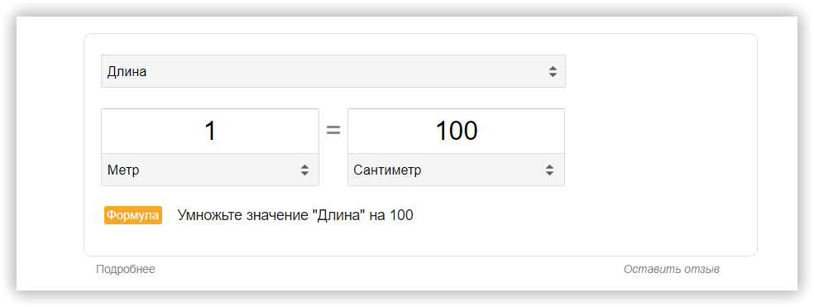Focus the input field showing 1
This screenshot has height=307, width=814.
210,131
